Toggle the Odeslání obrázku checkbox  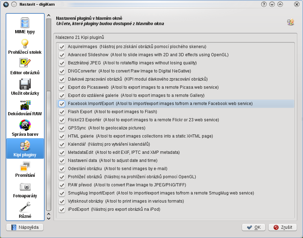point(62,169)
